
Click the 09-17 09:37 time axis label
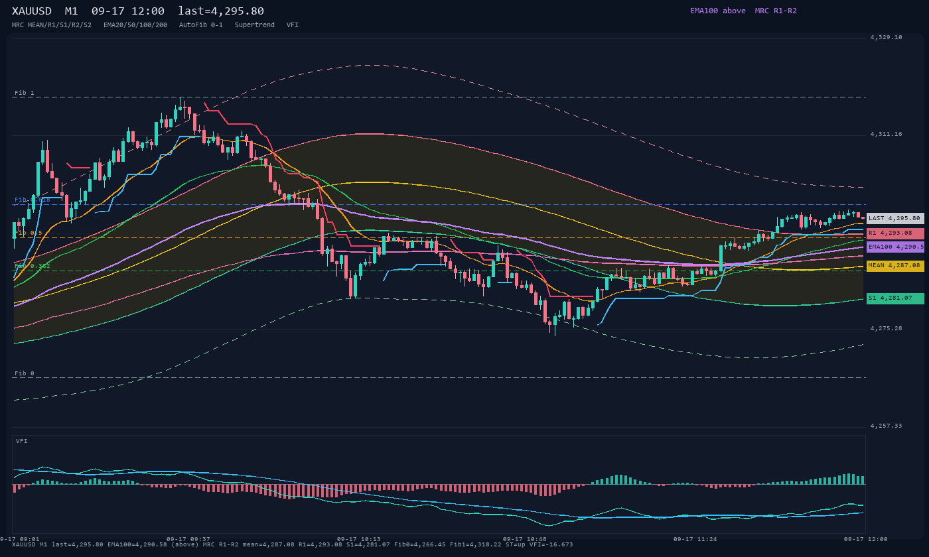click(188, 539)
